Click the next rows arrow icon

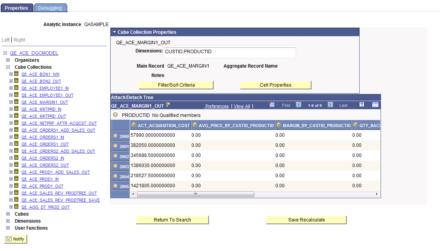330,105
